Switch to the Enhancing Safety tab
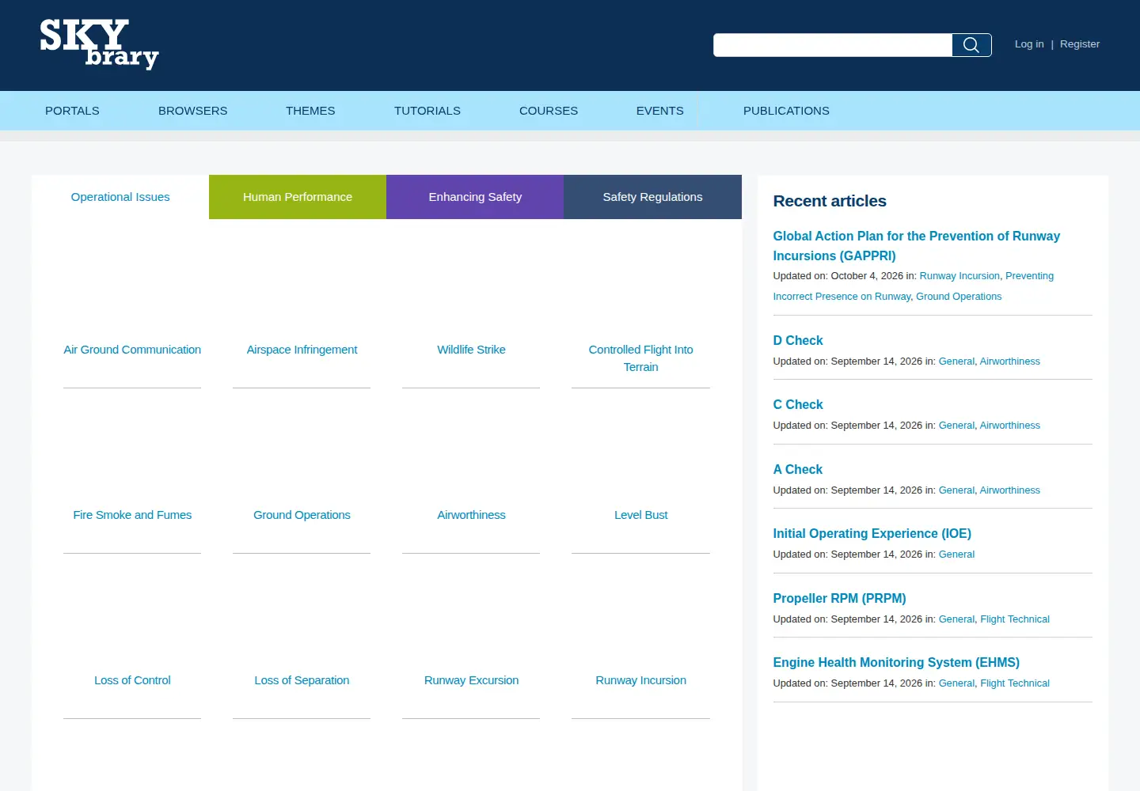The image size is (1140, 791). point(475,197)
